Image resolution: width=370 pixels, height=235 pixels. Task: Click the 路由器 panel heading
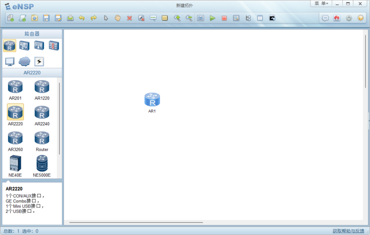[32, 34]
